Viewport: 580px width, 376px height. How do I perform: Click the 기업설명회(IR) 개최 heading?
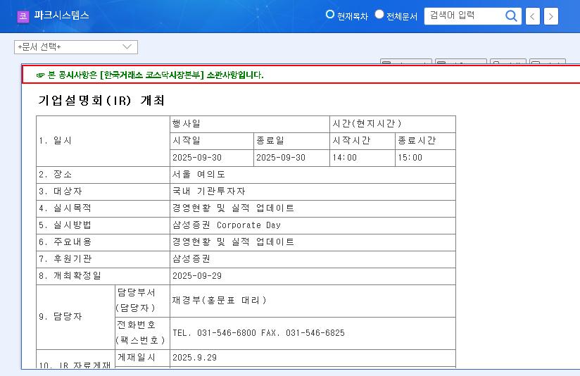point(101,100)
